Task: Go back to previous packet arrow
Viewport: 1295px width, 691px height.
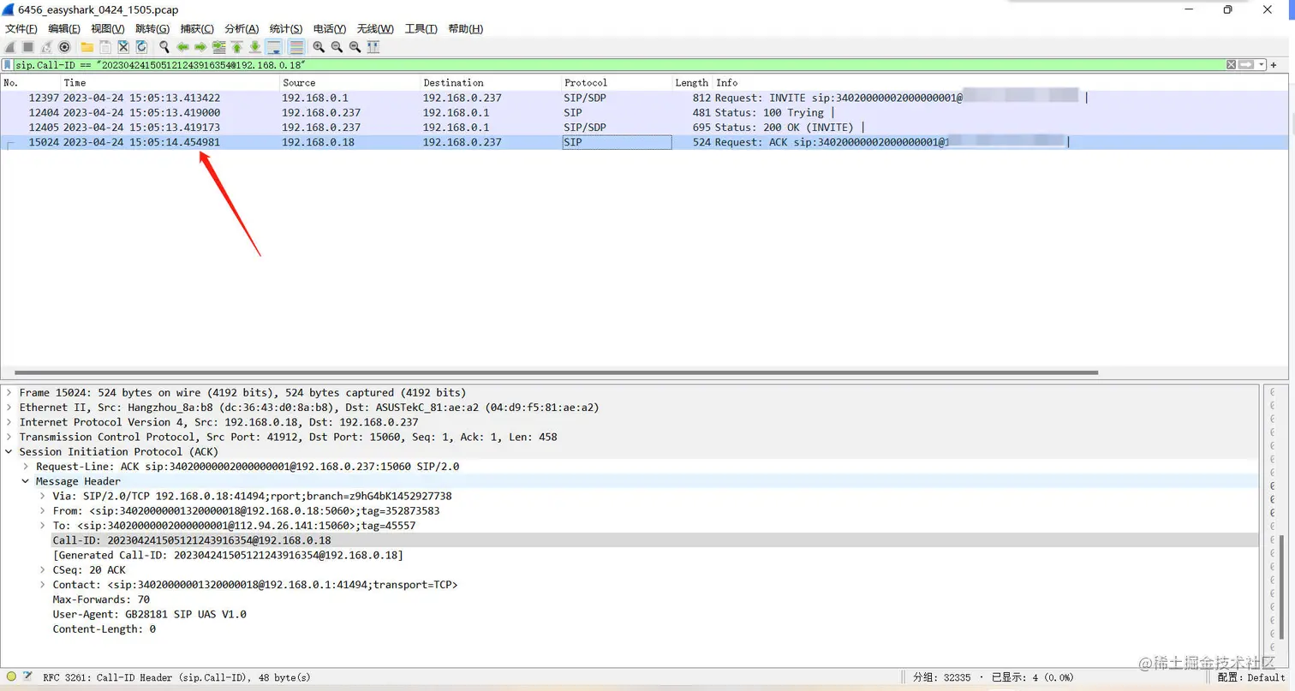Action: (182, 47)
